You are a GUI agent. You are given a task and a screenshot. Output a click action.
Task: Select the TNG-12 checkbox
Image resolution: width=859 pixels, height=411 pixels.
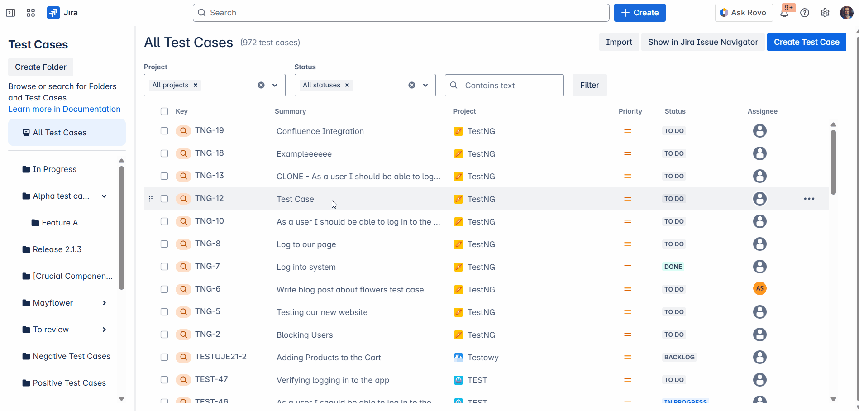[x=164, y=199]
